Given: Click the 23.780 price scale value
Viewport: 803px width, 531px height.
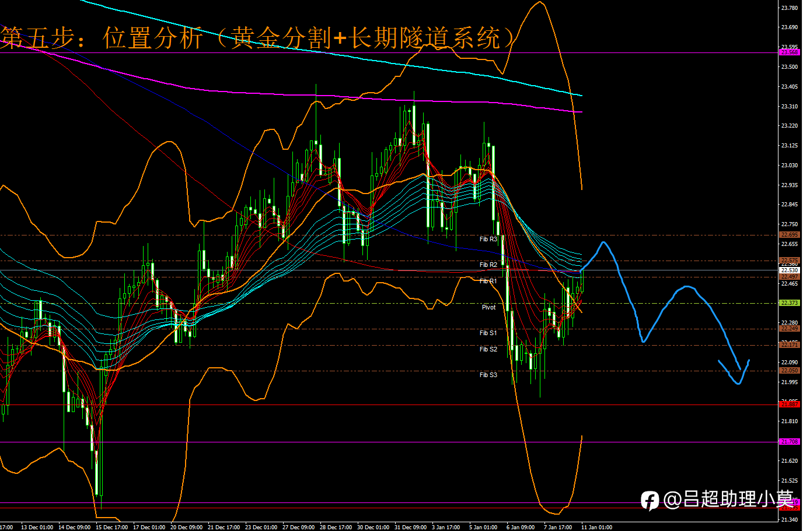Looking at the screenshot, I should 790,8.
